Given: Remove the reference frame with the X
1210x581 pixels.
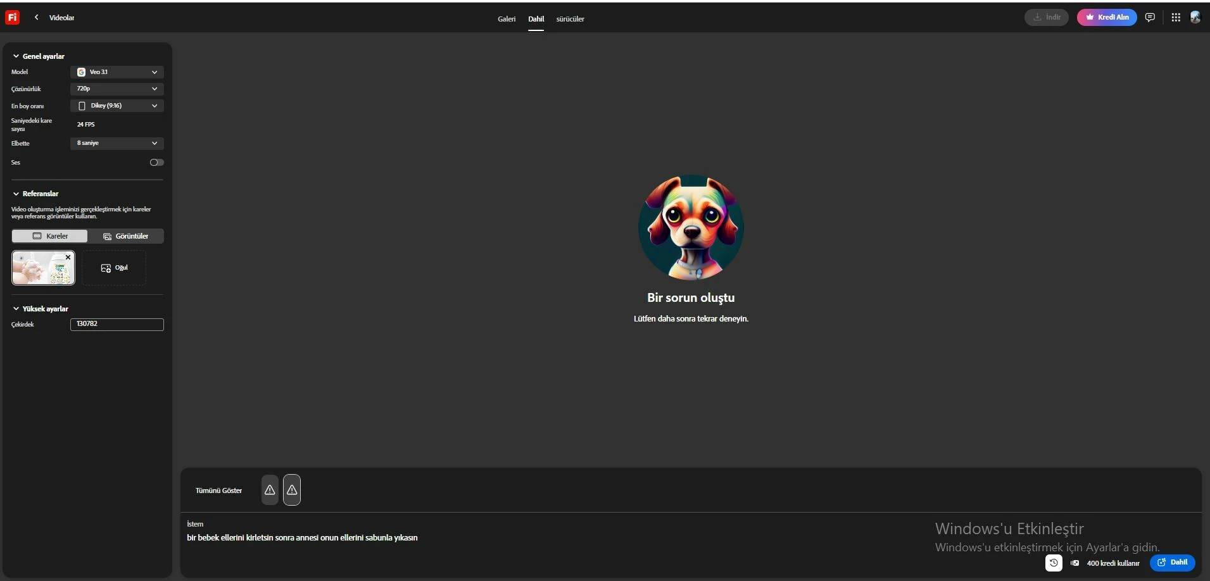Looking at the screenshot, I should tap(68, 257).
